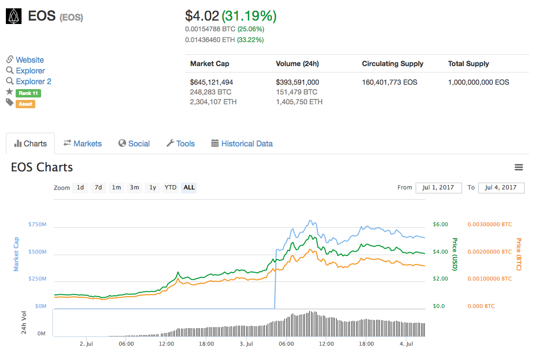Image resolution: width=556 pixels, height=355 pixels.
Task: Click the Rank 11 badge
Action: [x=28, y=93]
